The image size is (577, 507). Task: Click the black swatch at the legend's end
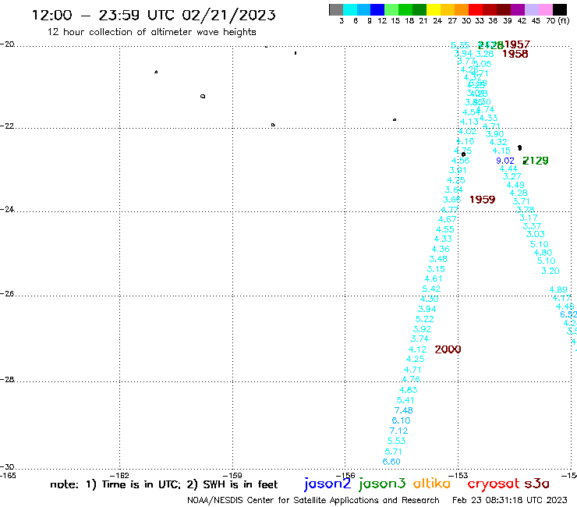pyautogui.click(x=560, y=9)
